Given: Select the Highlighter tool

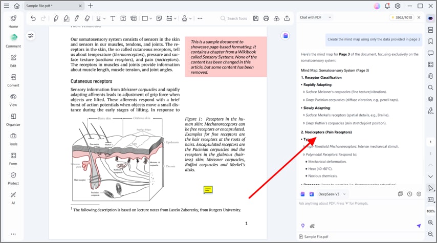Looking at the screenshot, I should pos(56,18).
